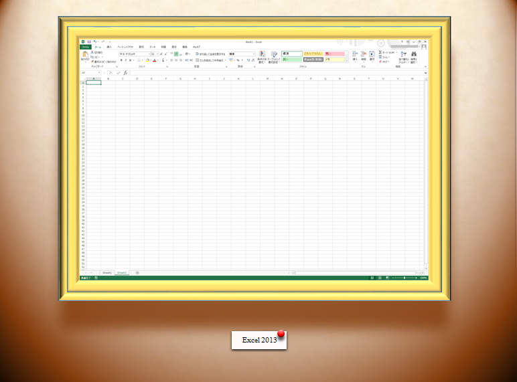
Task: Click the Orientation text-angle icon
Action: (187, 54)
